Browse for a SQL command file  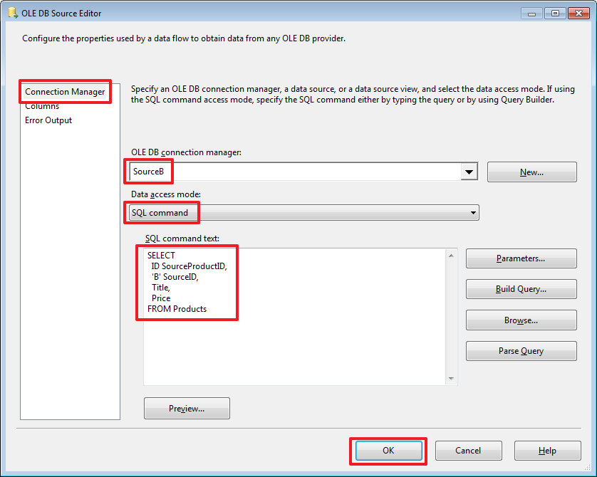click(521, 320)
